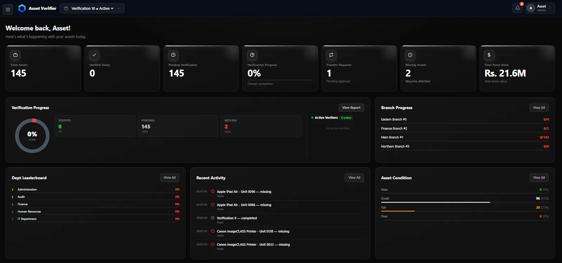Click View All in Branch Progress

pyautogui.click(x=539, y=108)
